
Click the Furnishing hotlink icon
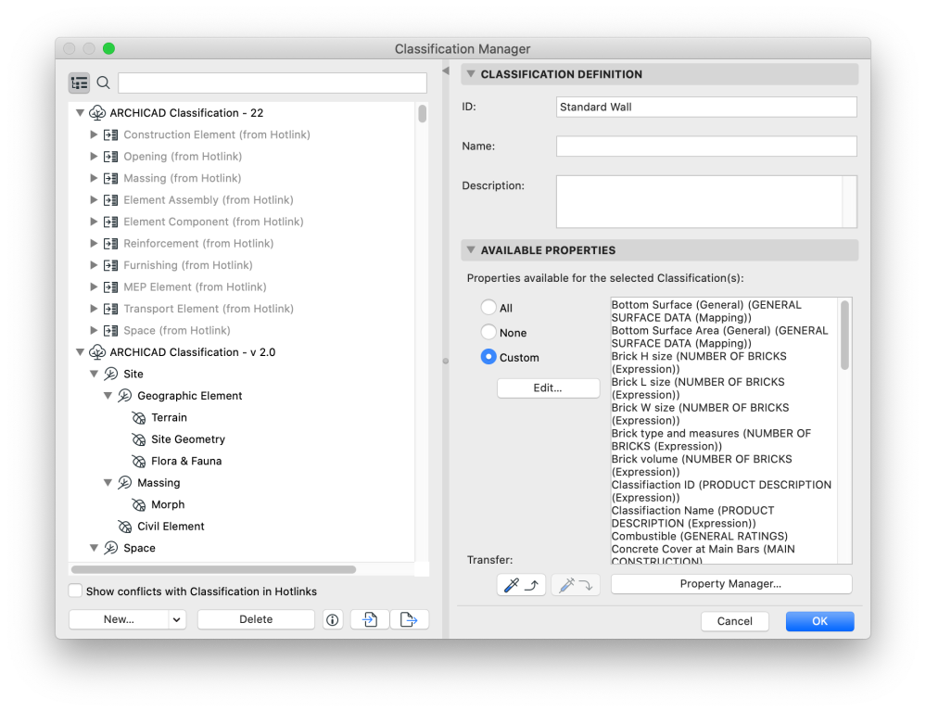pyautogui.click(x=110, y=265)
